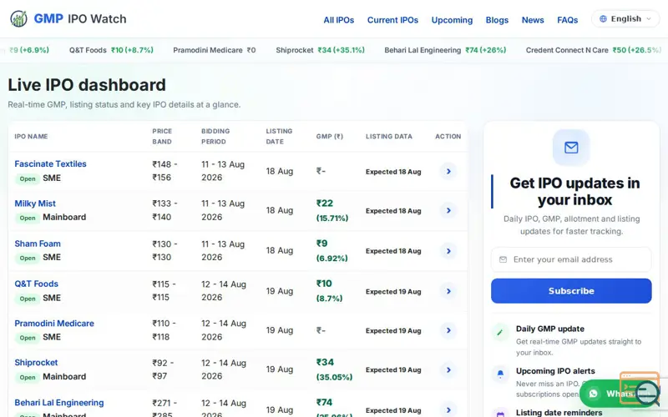Open Q&T Foods IPO link in table
This screenshot has width=668, height=417.
36,284
